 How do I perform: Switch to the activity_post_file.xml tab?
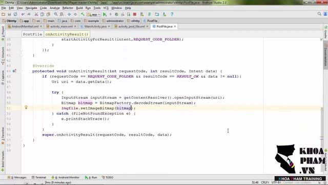pos(131,26)
